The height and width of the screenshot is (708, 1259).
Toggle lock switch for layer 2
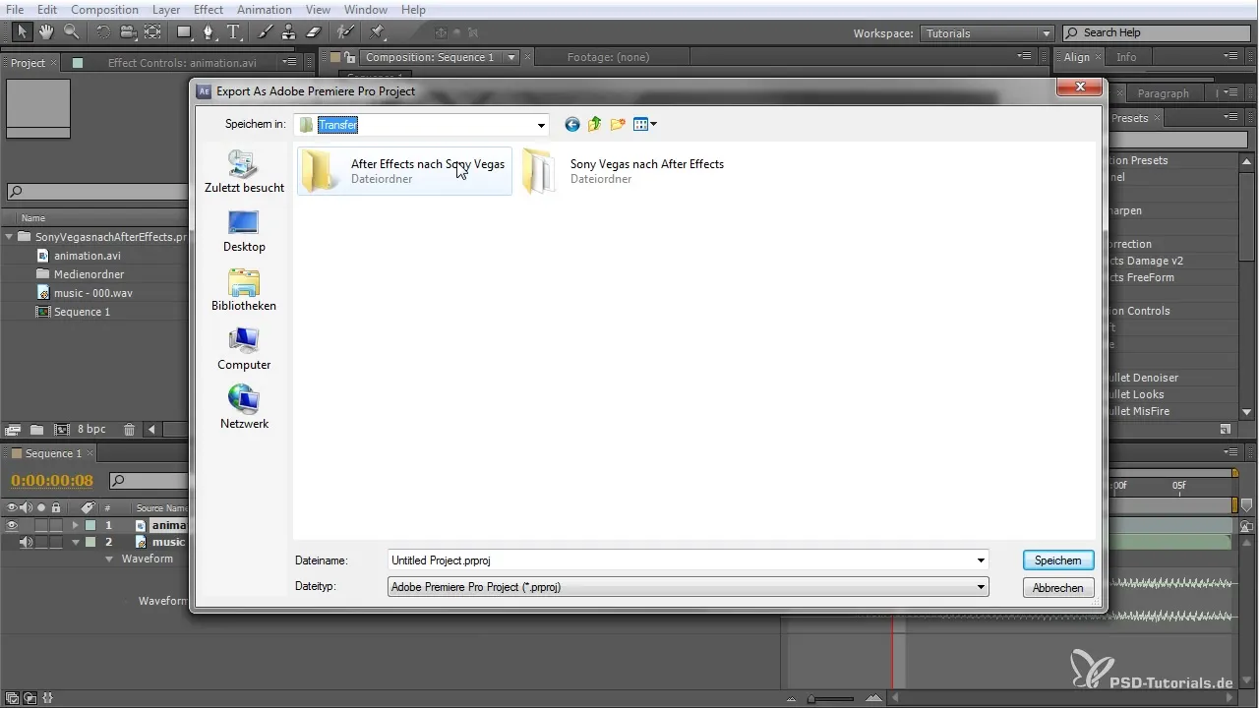coord(56,542)
